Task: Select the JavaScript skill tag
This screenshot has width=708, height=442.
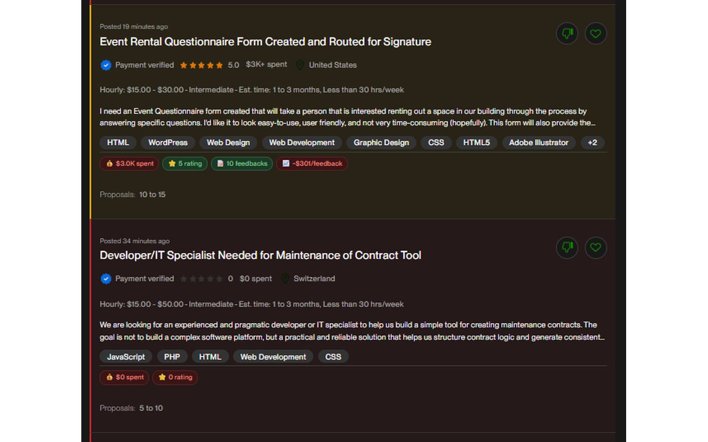Action: [x=126, y=356]
